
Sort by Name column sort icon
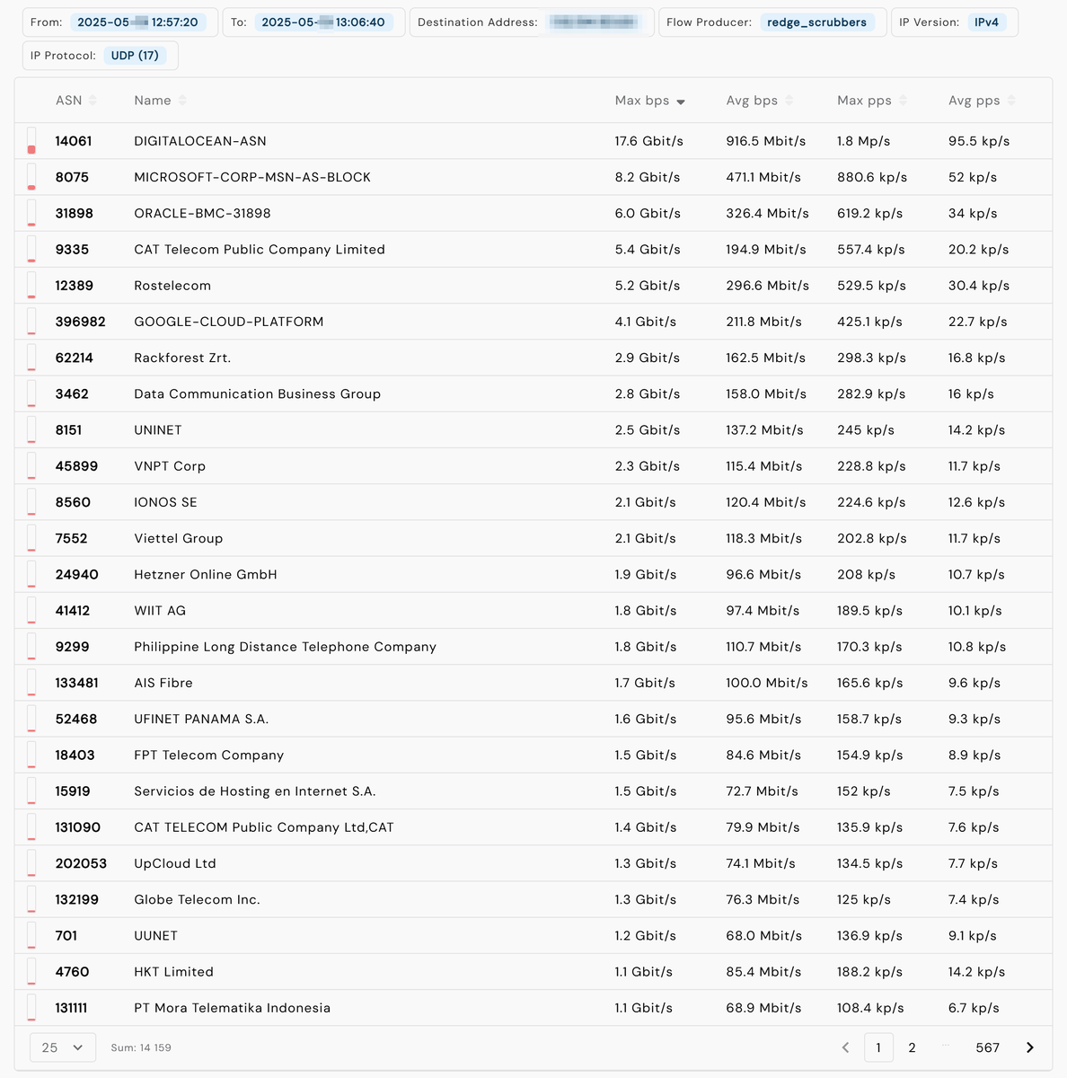click(182, 101)
